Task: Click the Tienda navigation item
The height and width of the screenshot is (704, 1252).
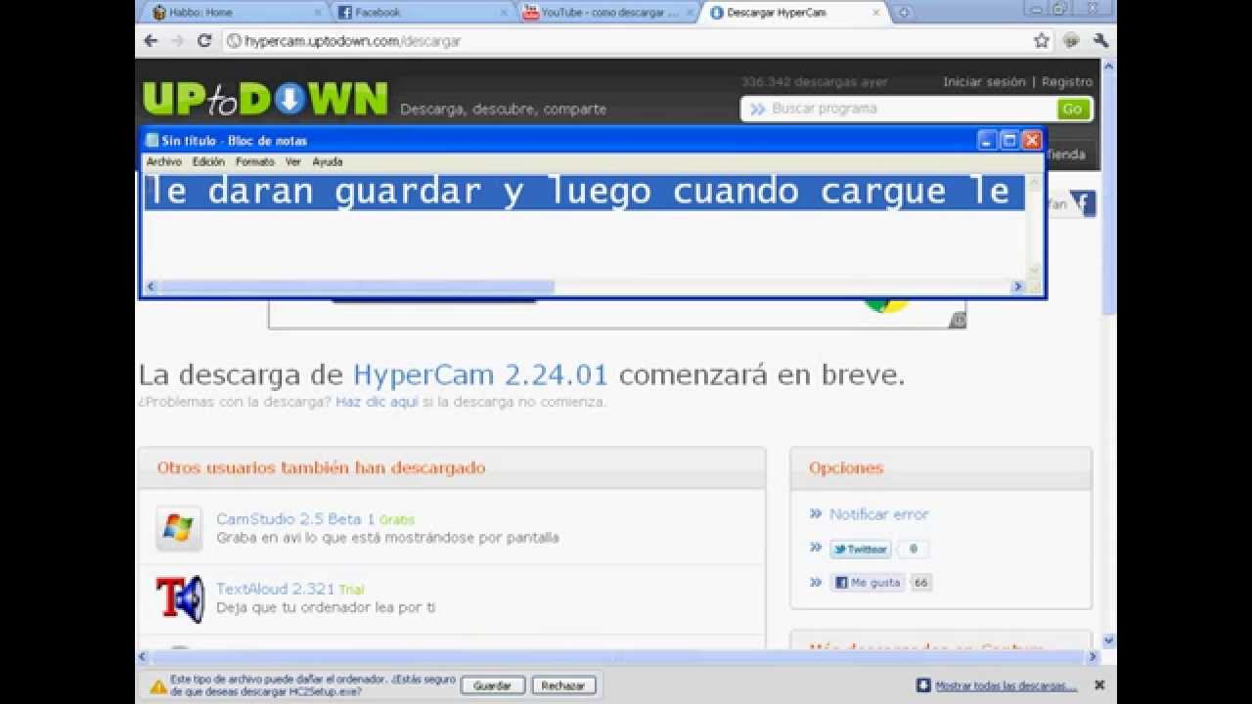Action: click(1065, 154)
